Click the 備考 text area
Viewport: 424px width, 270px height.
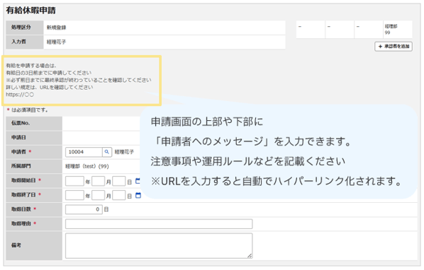159,246
